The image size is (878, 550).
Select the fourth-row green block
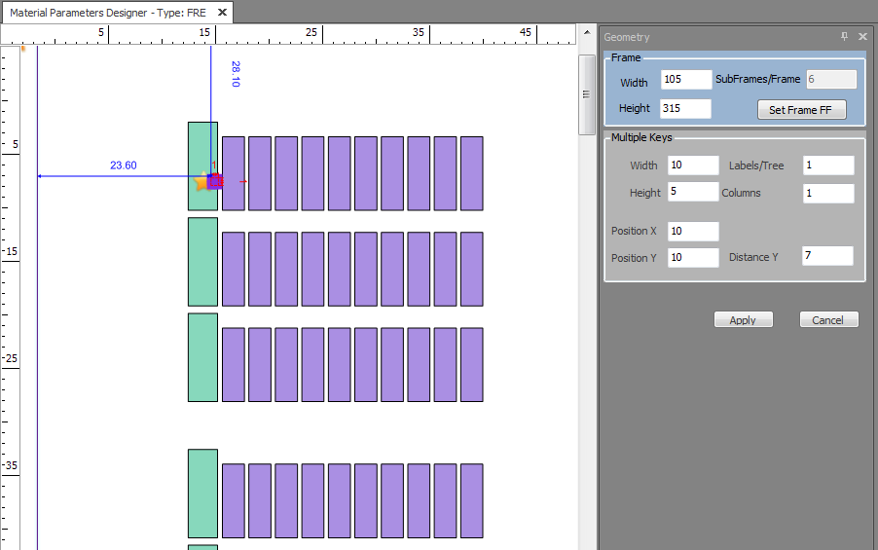click(202, 494)
